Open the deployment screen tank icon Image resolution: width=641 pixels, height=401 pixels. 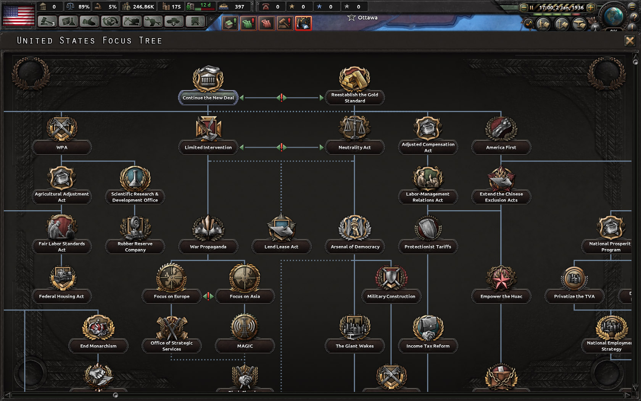(x=174, y=22)
